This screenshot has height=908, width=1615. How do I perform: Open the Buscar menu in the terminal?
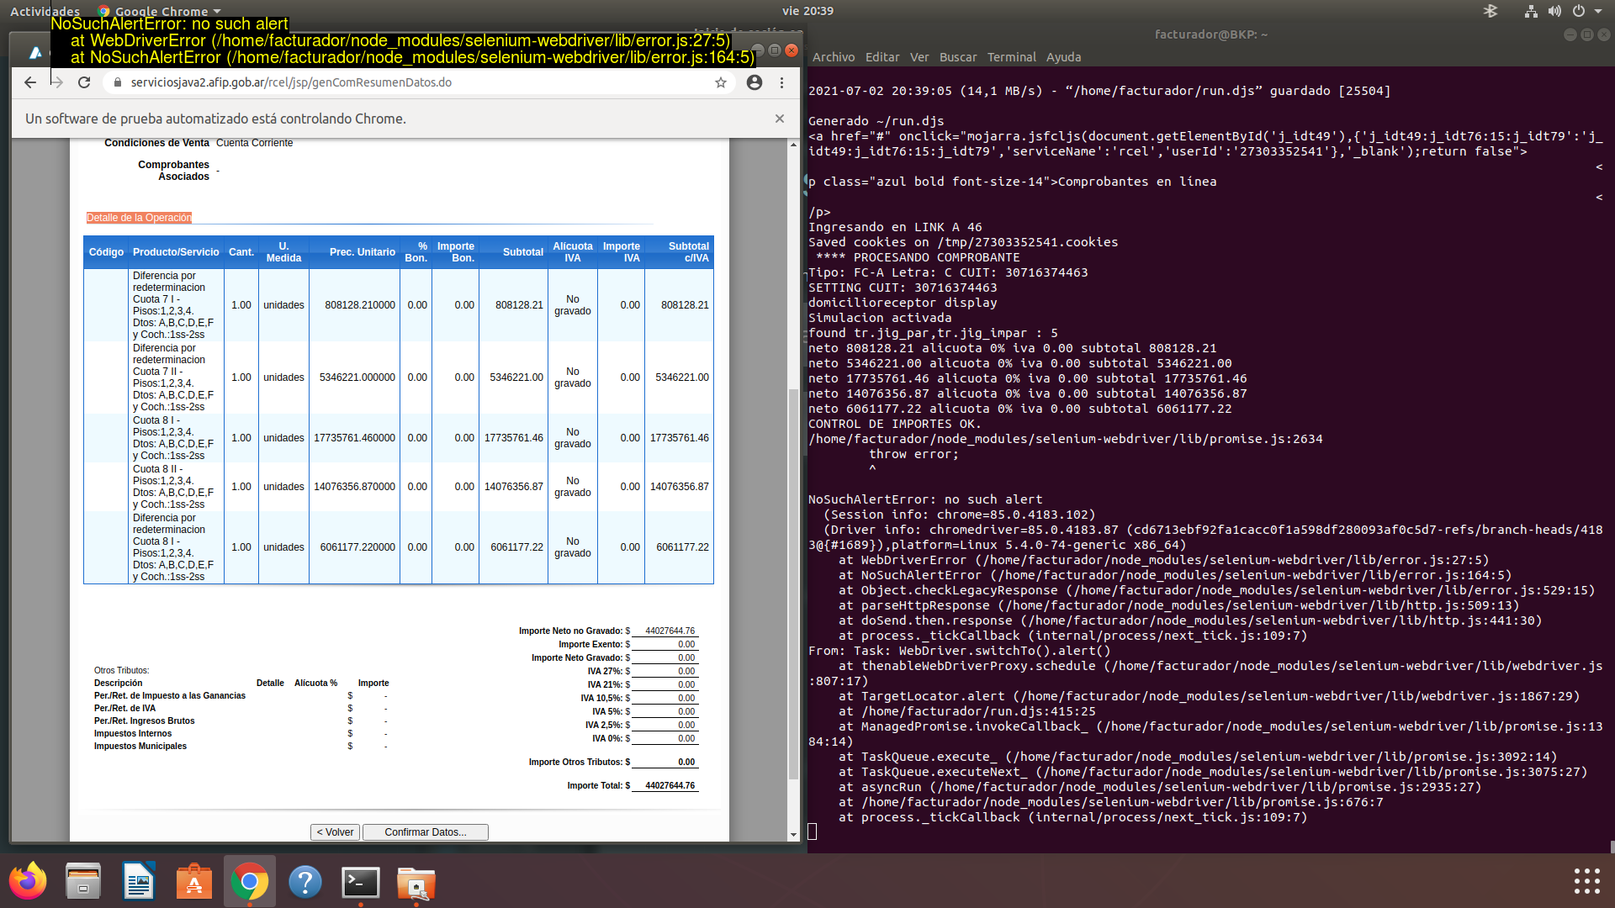coord(958,57)
